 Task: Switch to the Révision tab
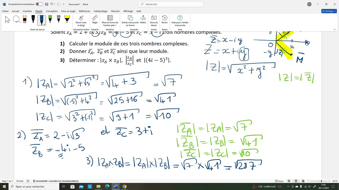click(x=115, y=11)
